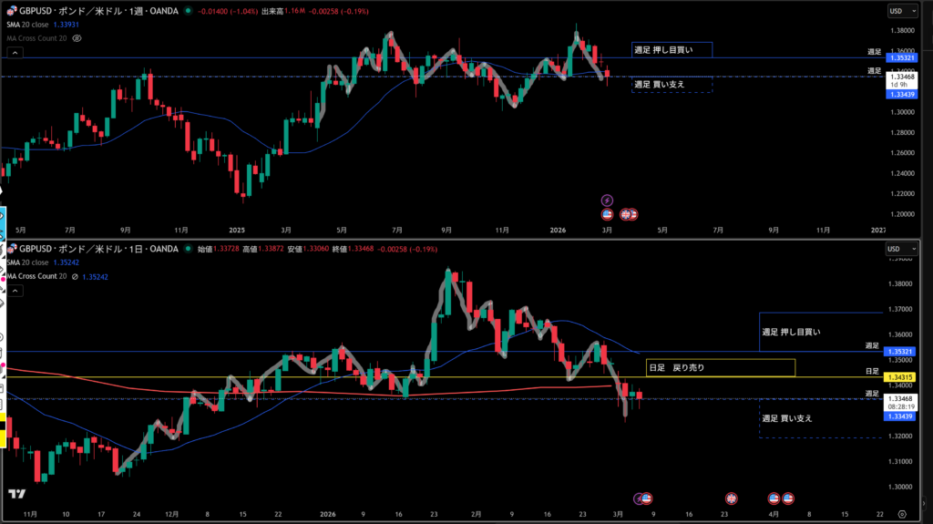Toggle the MA Cross Count indicator status on daily chart

(x=77, y=276)
